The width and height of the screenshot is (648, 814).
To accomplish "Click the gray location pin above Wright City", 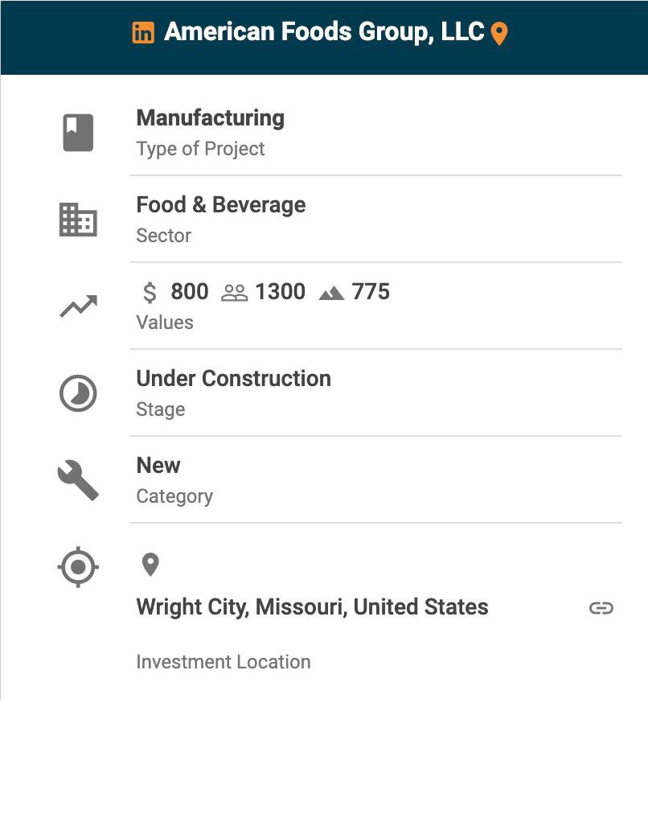I will [150, 565].
